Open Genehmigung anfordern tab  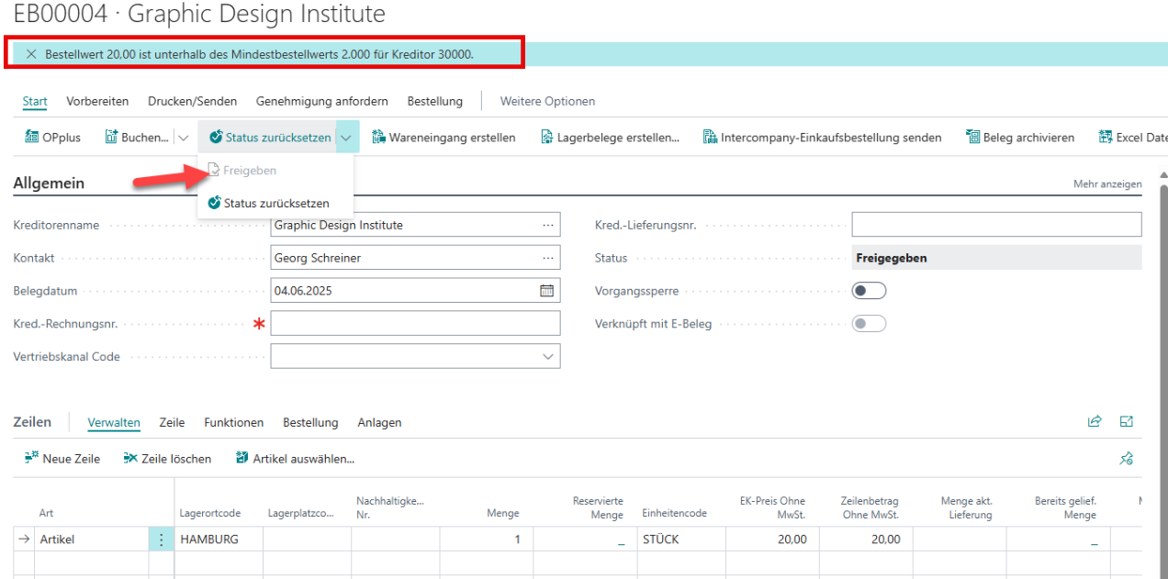point(321,101)
